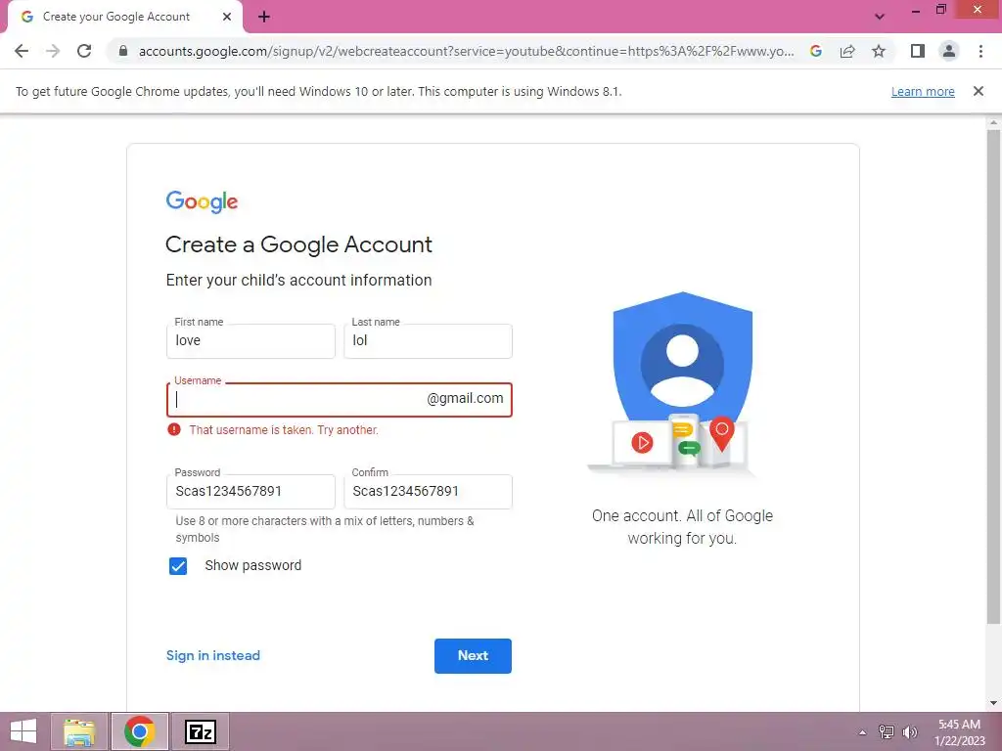Screen dimensions: 1002x751
Task: Click the Next button
Action: tap(473, 656)
